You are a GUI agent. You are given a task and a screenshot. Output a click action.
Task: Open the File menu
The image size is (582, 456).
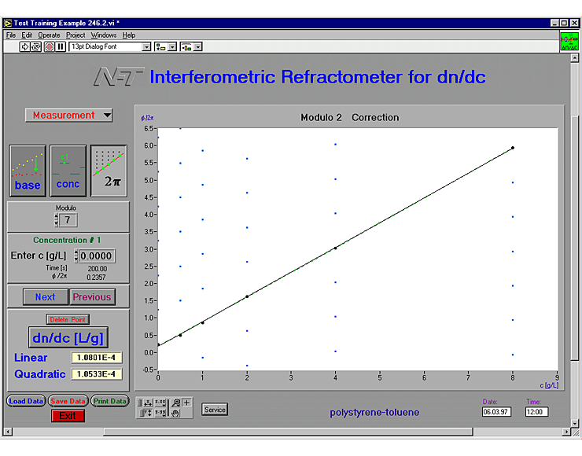pyautogui.click(x=11, y=35)
